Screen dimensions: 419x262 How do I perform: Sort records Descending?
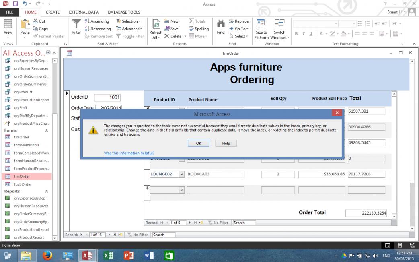point(98,29)
